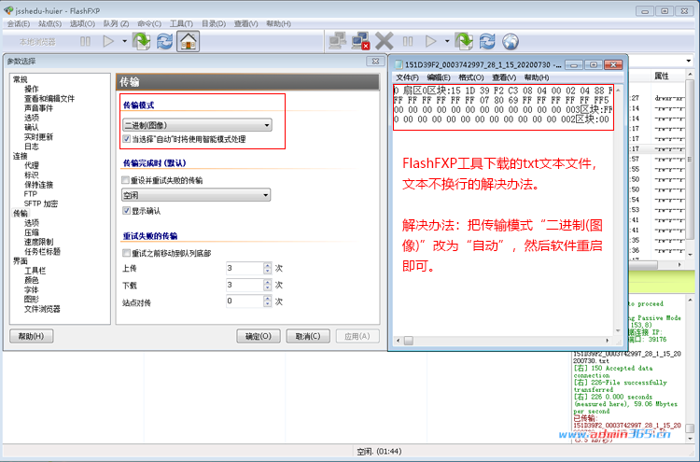Select 工具栏 tree item
The height and width of the screenshot is (462, 700).
point(35,271)
